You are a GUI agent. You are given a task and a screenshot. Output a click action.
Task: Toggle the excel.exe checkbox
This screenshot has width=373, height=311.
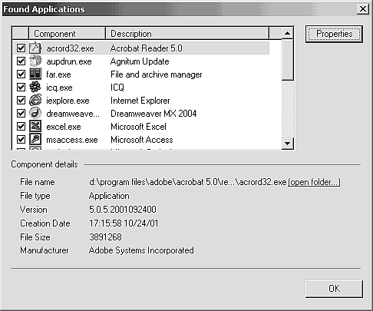coord(21,126)
